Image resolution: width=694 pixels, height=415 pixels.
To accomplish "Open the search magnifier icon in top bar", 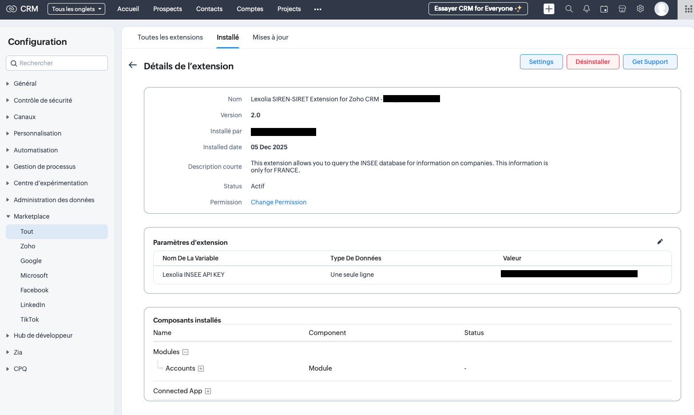I will (569, 9).
